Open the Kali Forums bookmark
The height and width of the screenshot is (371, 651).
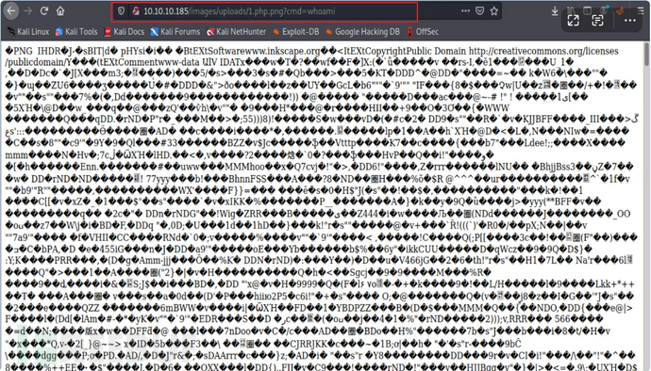tap(175, 31)
